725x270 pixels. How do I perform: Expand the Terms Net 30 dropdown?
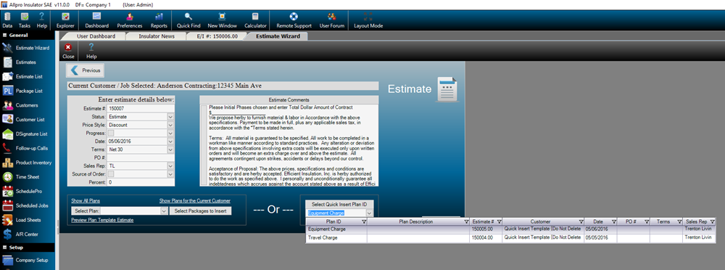point(170,150)
